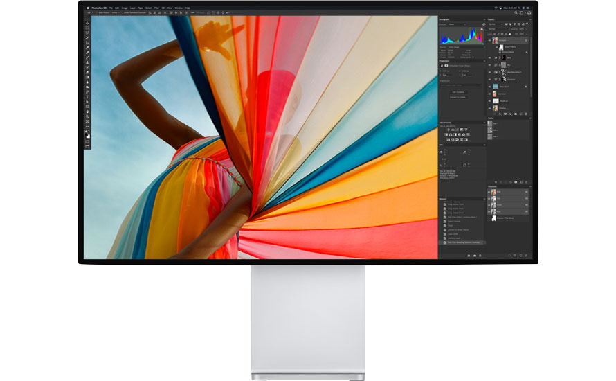Create a new snapshot in History panel
This screenshot has width=616, height=381.
[475, 256]
